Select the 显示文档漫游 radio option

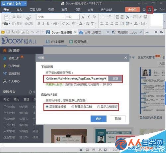pyautogui.click(x=107, y=107)
